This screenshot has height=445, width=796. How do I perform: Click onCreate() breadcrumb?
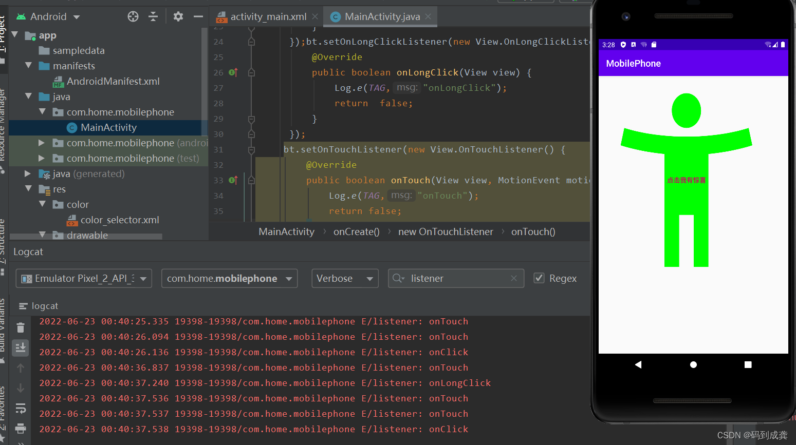356,231
